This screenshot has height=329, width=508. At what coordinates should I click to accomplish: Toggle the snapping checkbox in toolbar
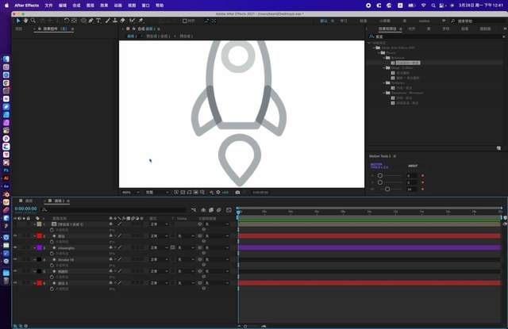pyautogui.click(x=185, y=21)
